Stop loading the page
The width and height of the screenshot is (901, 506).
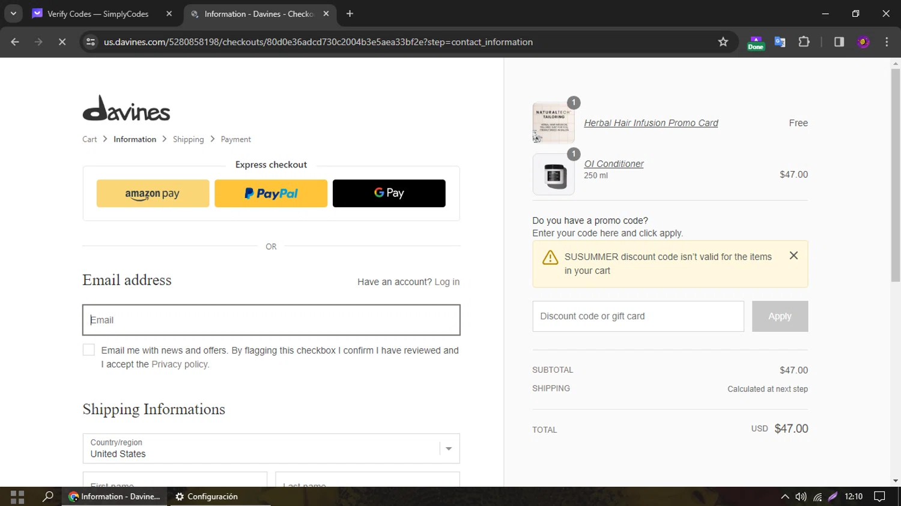click(62, 42)
